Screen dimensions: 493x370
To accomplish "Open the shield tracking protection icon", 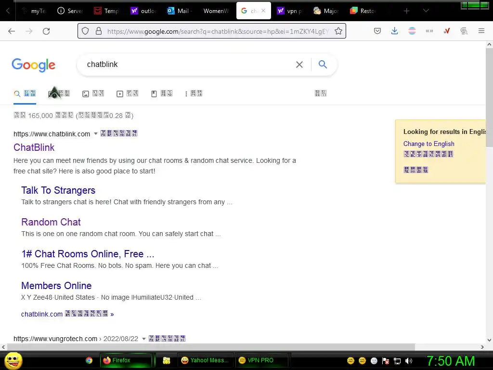I will click(85, 31).
